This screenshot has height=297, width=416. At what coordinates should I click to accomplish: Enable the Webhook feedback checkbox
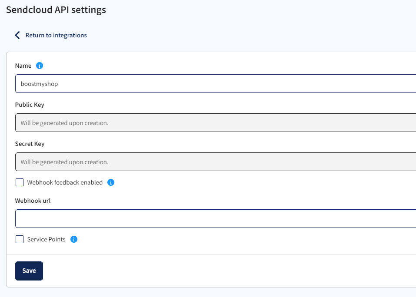click(x=20, y=182)
